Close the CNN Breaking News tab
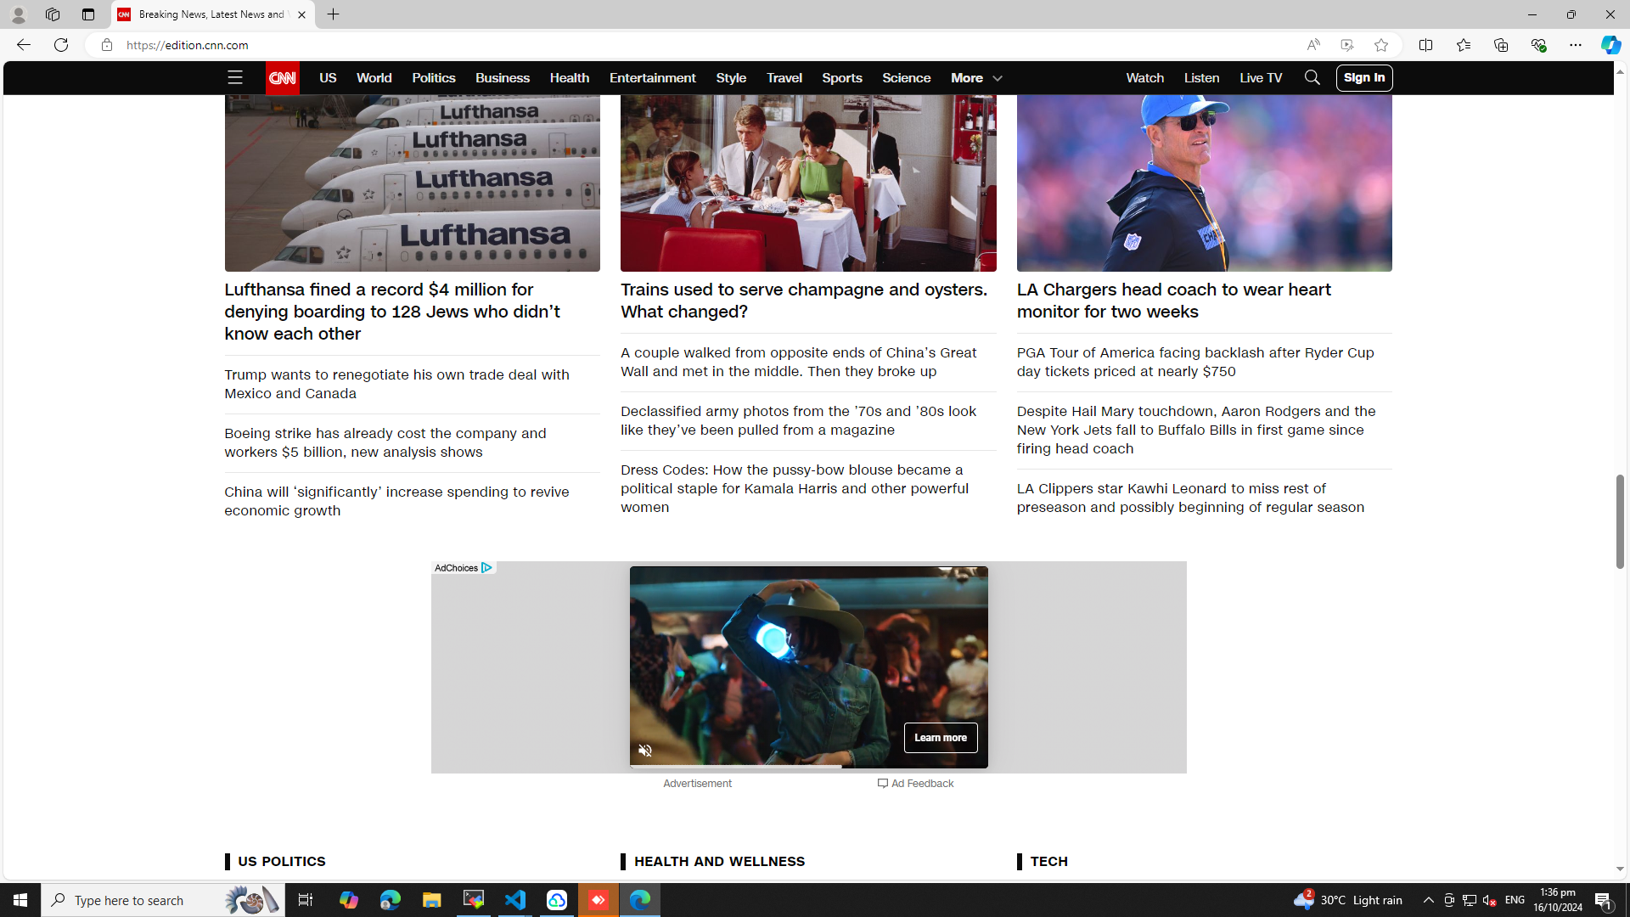Viewport: 1630px width, 917px height. 301,14
